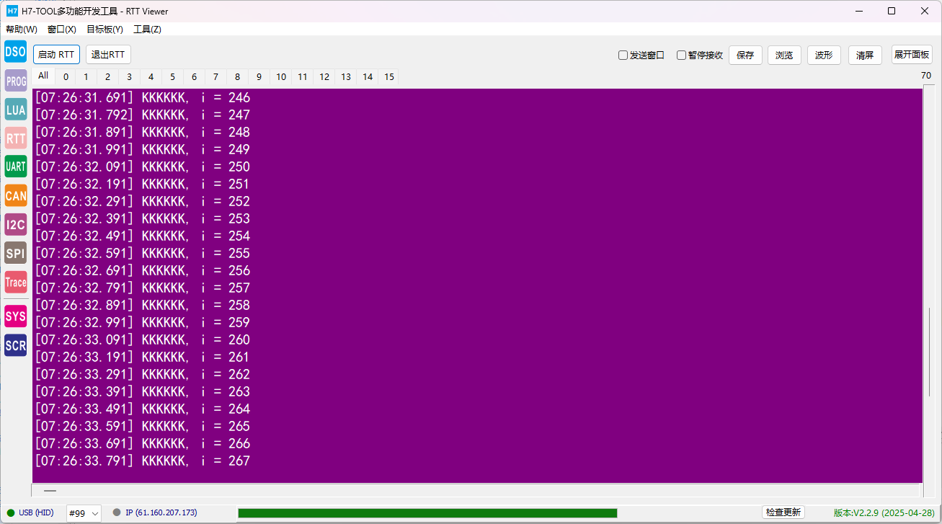The image size is (942, 524).
Task: Open the 帮助(W) menu
Action: [x=22, y=30]
